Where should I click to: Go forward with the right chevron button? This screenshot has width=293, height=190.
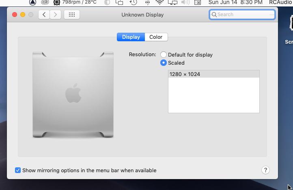click(55, 15)
